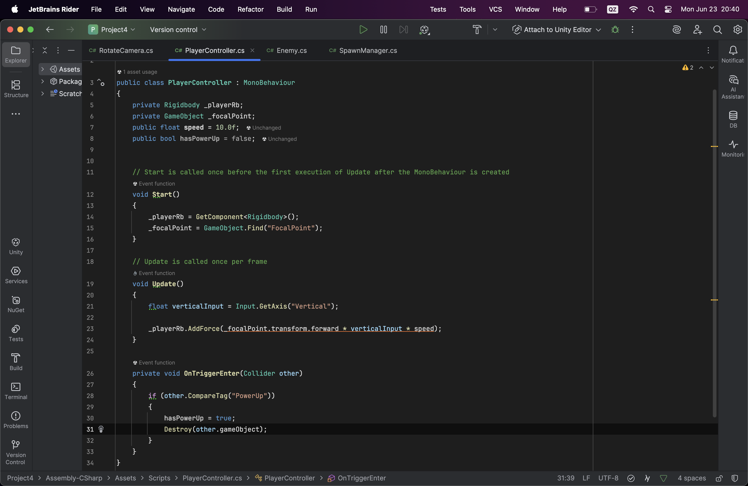
Task: Click the Code With Me add-user icon
Action: [x=697, y=29]
